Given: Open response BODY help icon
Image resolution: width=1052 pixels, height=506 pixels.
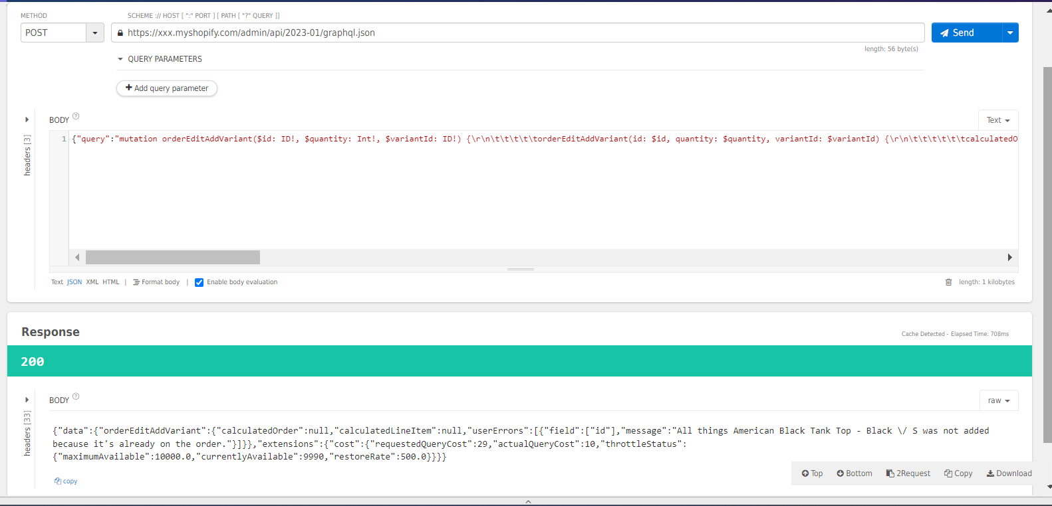Looking at the screenshot, I should 76,396.
